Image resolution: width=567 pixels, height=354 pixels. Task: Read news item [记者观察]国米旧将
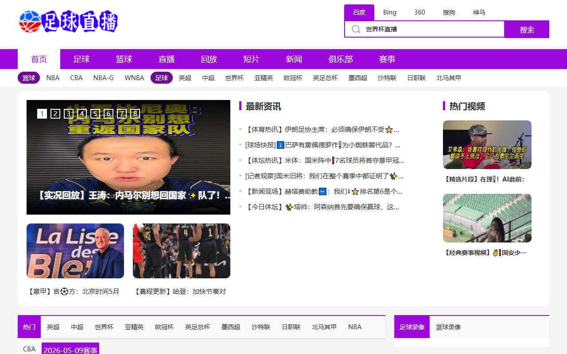[324, 176]
